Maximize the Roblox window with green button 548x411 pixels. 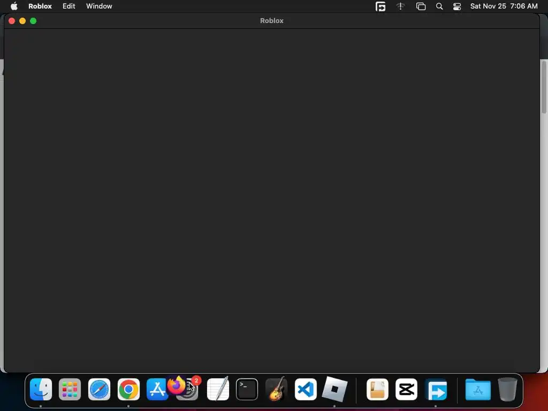(33, 21)
